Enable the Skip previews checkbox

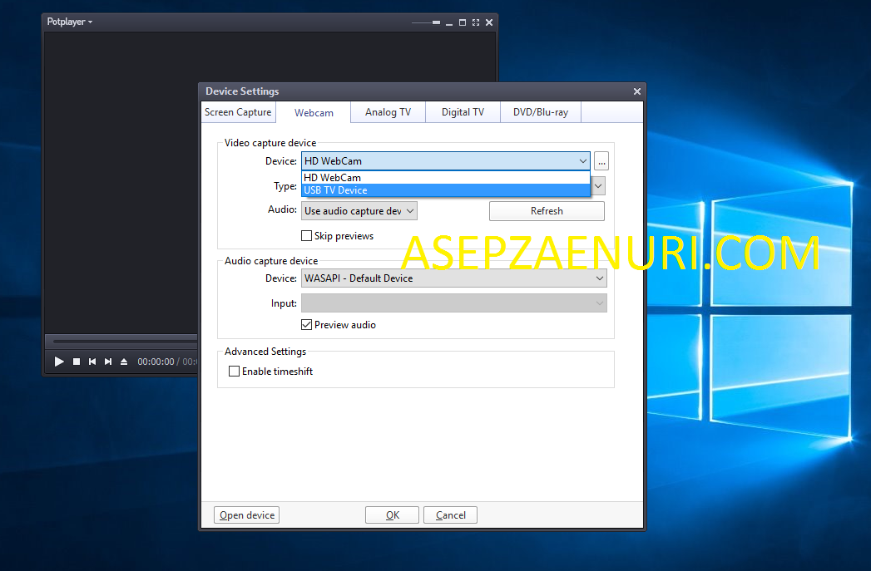coord(307,236)
